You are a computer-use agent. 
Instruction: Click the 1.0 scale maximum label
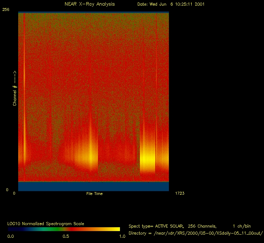coord(122,236)
